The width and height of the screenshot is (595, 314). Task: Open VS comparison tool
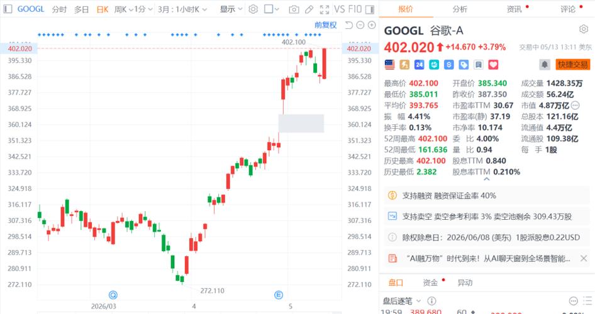pyautogui.click(x=340, y=9)
